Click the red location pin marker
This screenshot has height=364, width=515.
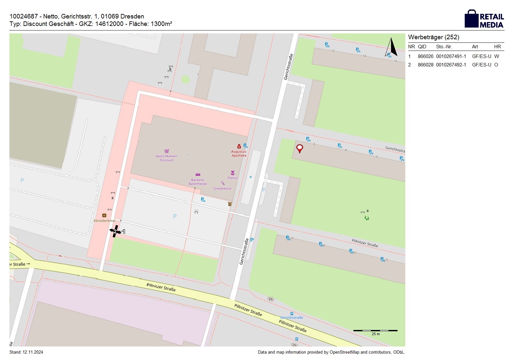coord(300,148)
